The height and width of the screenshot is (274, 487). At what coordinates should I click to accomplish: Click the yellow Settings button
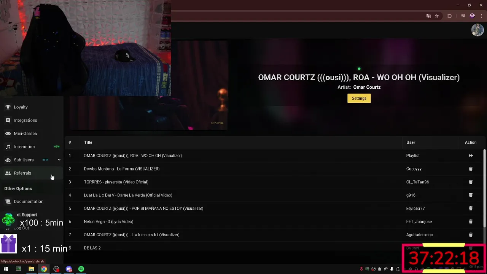tap(359, 98)
